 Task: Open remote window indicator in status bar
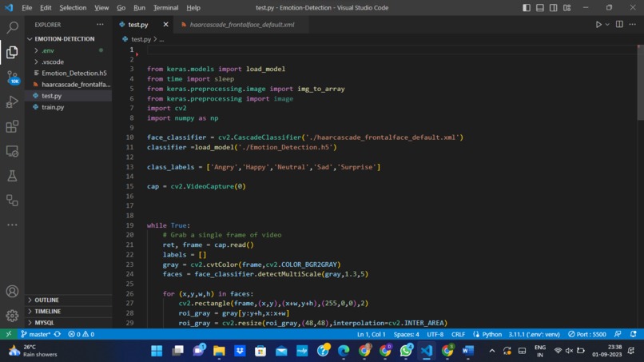pyautogui.click(x=9, y=334)
